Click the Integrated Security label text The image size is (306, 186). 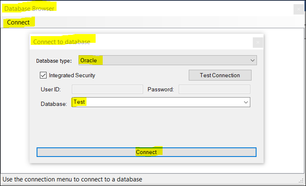(x=72, y=76)
